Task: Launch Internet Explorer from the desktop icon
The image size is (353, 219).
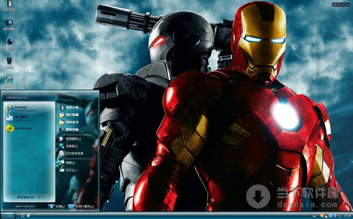Action: [x=9, y=82]
